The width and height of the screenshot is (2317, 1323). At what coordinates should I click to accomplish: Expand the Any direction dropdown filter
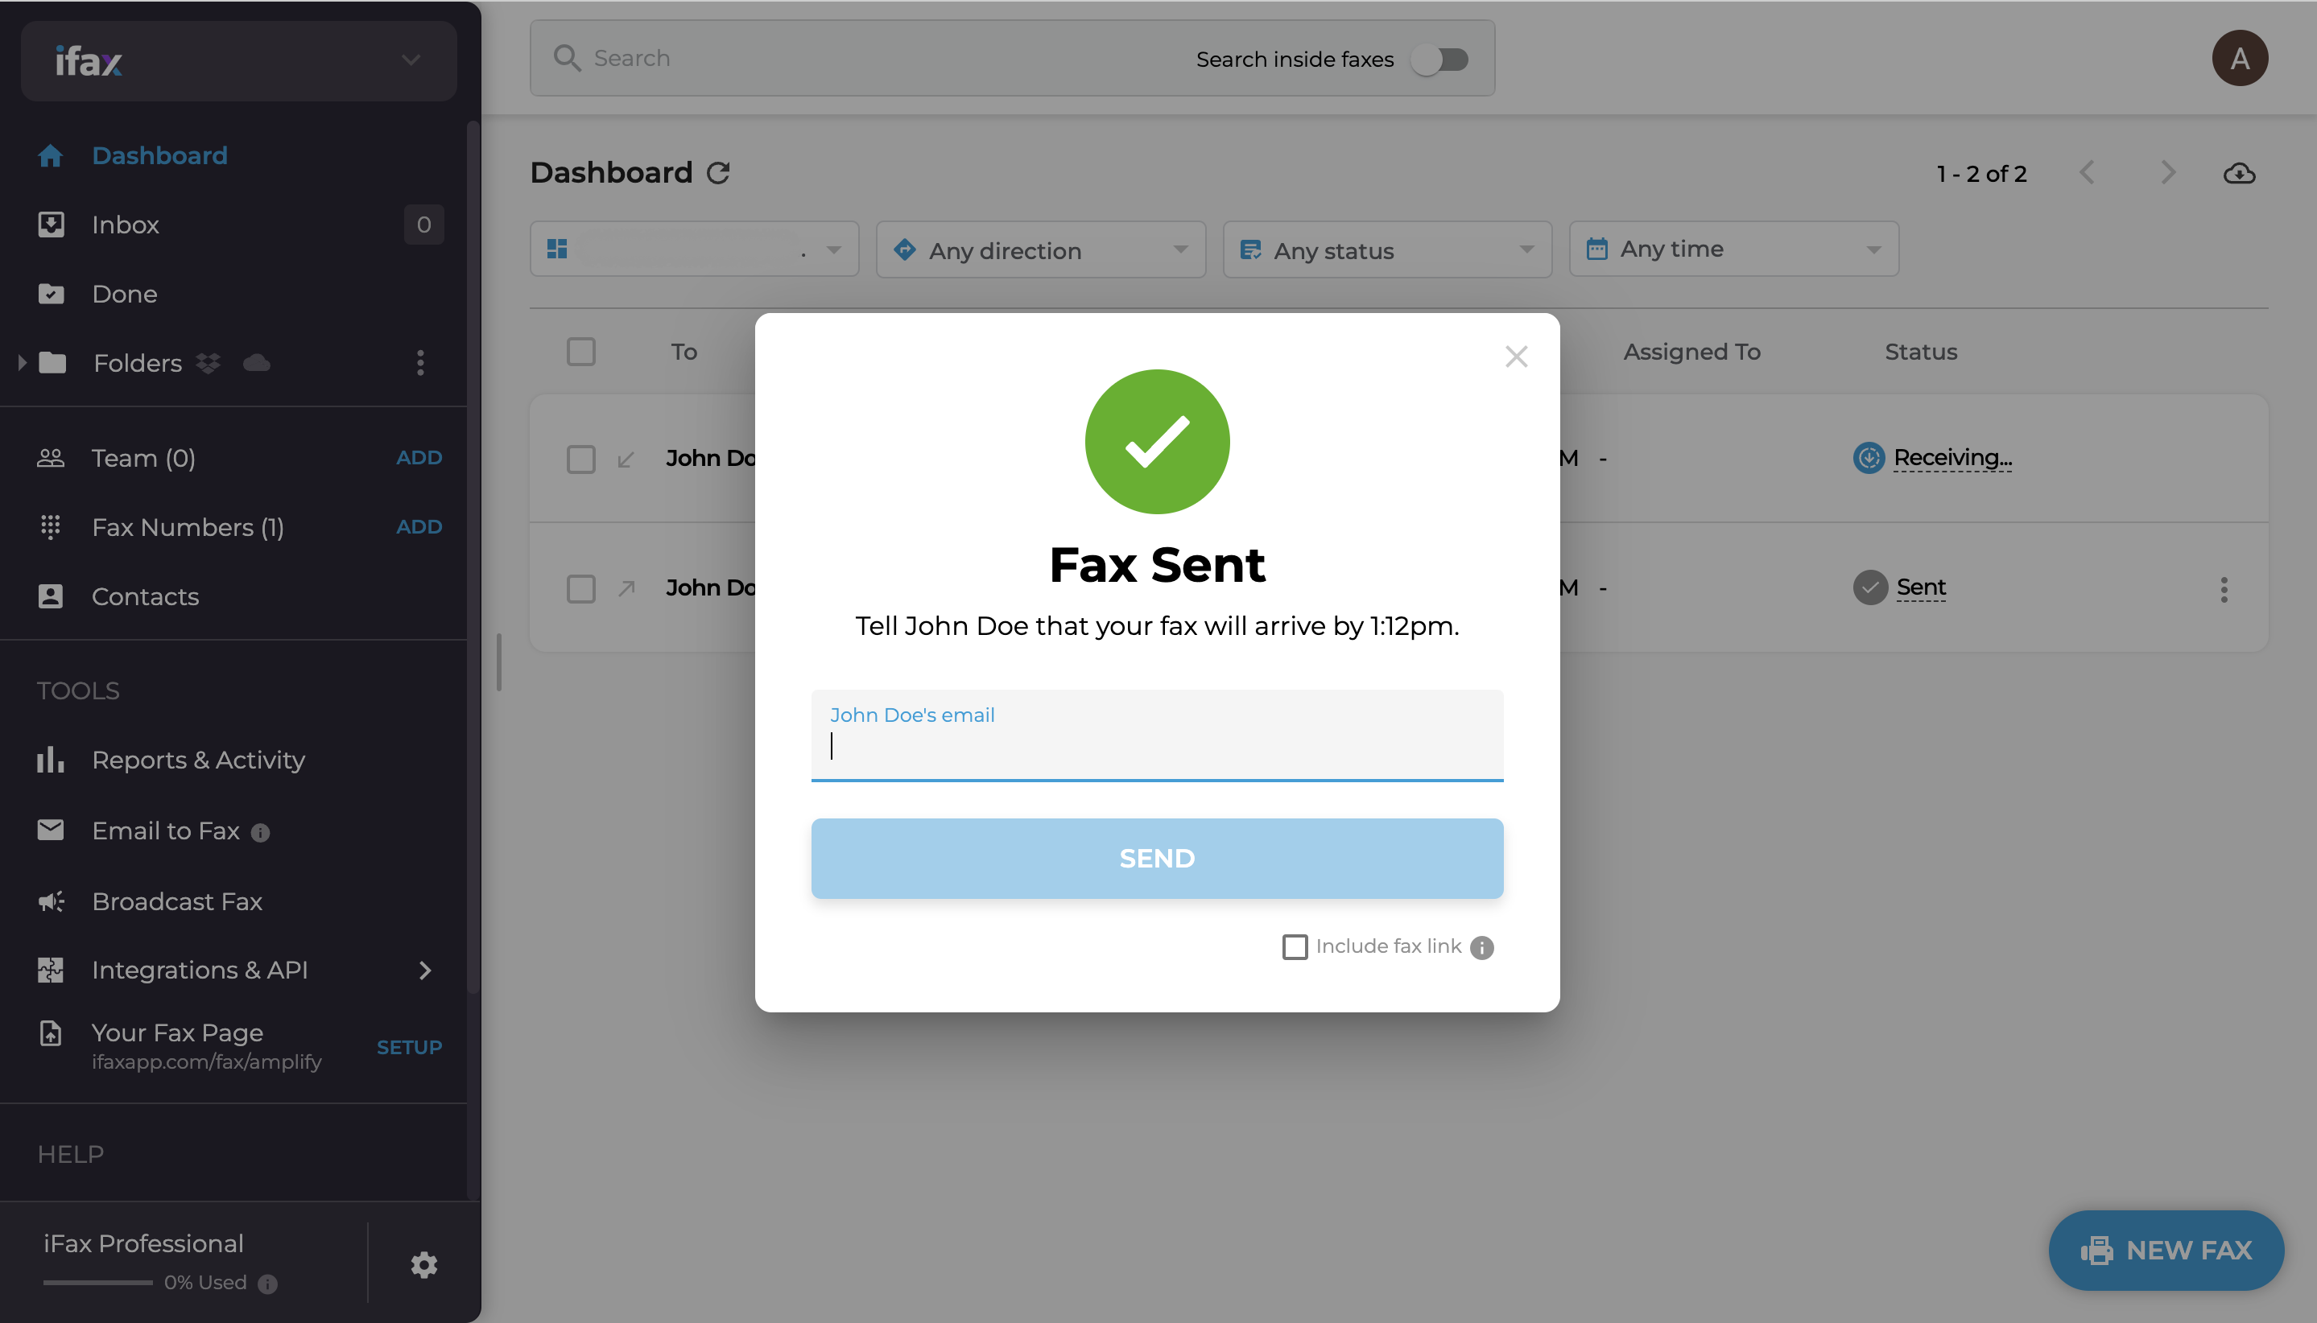1039,248
